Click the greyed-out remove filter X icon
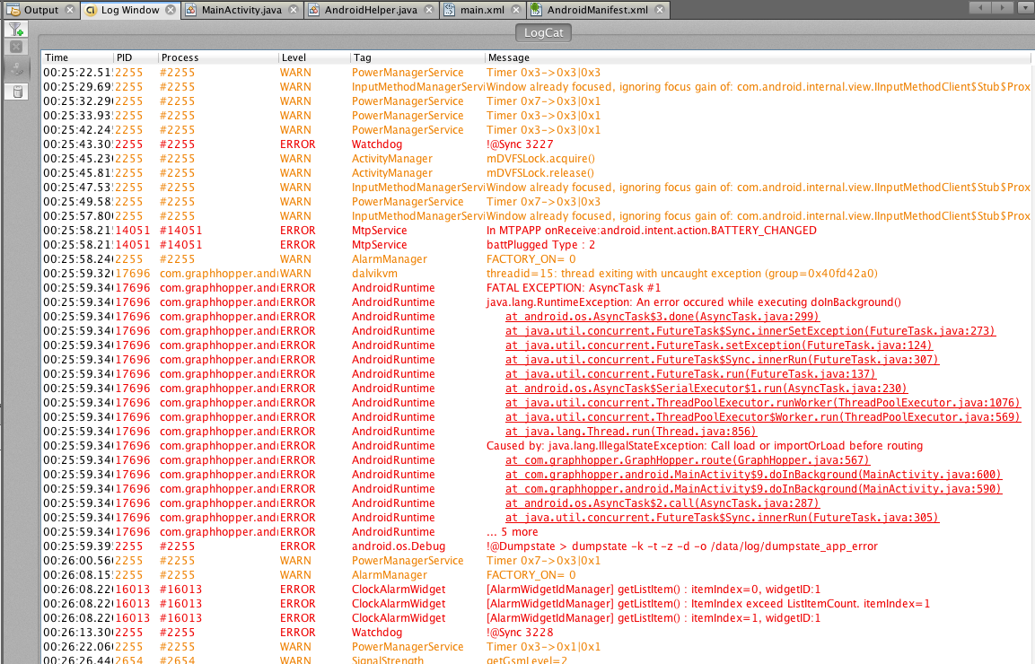The image size is (1035, 664). (x=16, y=47)
